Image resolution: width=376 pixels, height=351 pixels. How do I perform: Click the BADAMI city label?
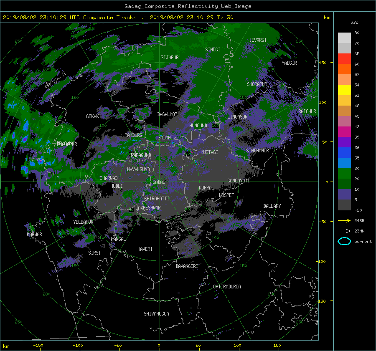point(165,138)
